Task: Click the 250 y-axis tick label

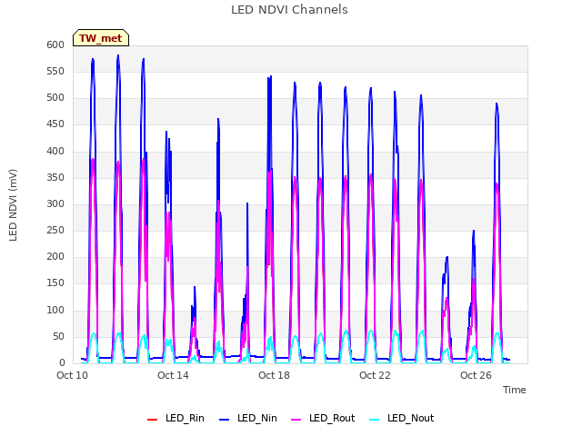Action: click(55, 230)
